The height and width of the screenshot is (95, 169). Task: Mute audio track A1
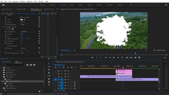[x=68, y=83]
